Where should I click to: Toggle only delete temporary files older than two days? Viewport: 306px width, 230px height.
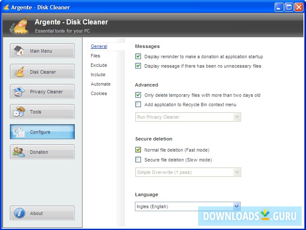[x=138, y=95]
